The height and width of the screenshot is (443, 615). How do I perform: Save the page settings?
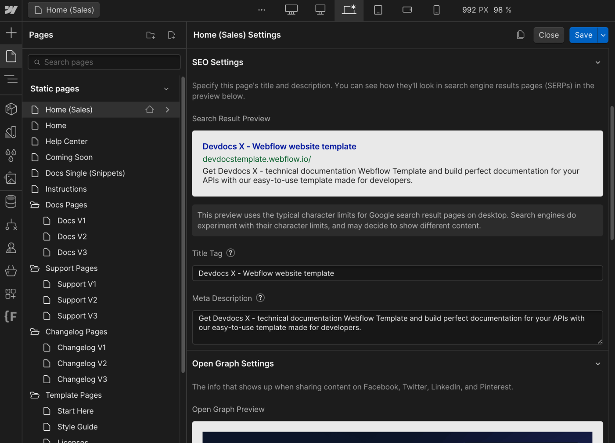click(x=583, y=35)
